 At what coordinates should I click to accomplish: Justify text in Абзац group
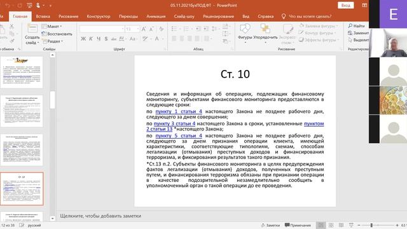pos(198,39)
